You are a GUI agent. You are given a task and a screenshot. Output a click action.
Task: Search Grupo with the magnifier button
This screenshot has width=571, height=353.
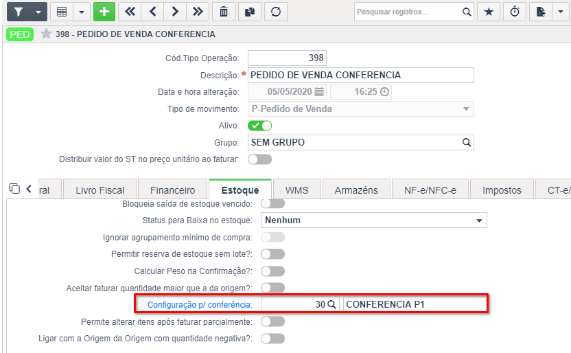(467, 142)
